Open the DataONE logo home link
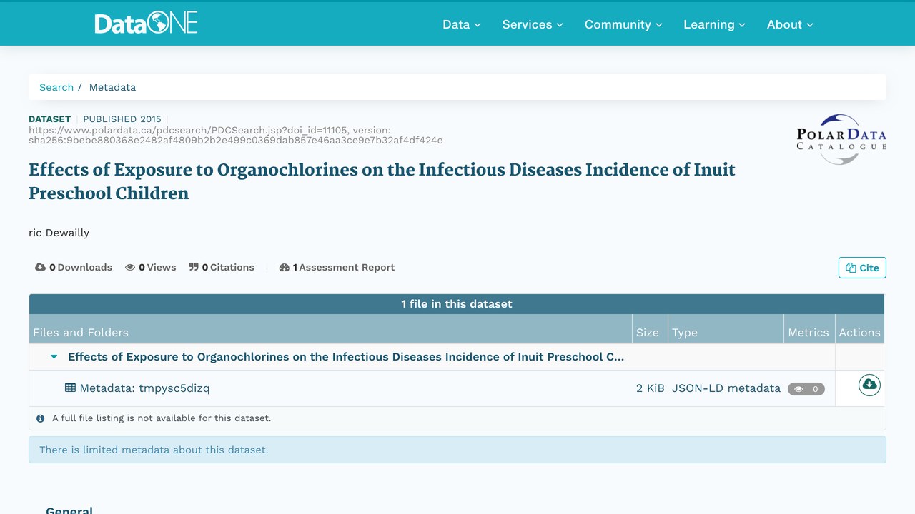The width and height of the screenshot is (915, 514). [146, 24]
